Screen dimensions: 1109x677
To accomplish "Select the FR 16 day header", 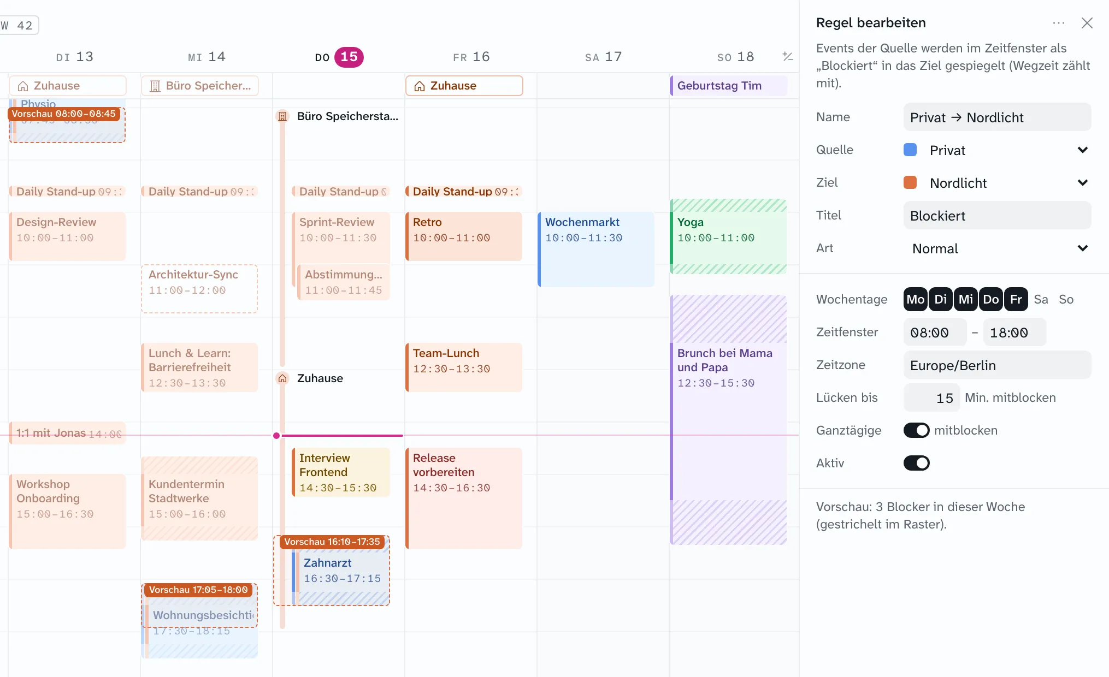I will (x=471, y=57).
